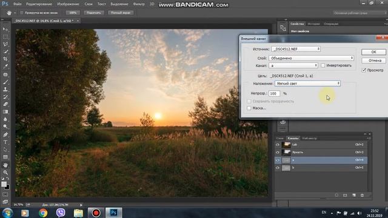
Task: Open the Изображение menu
Action: pyautogui.click(x=68, y=4)
